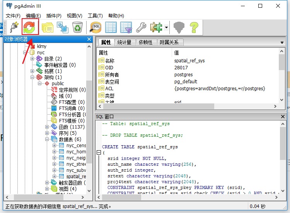Screen dimensions: 290x213
Task: Click the 所有者 property row
Action: click(x=188, y=75)
